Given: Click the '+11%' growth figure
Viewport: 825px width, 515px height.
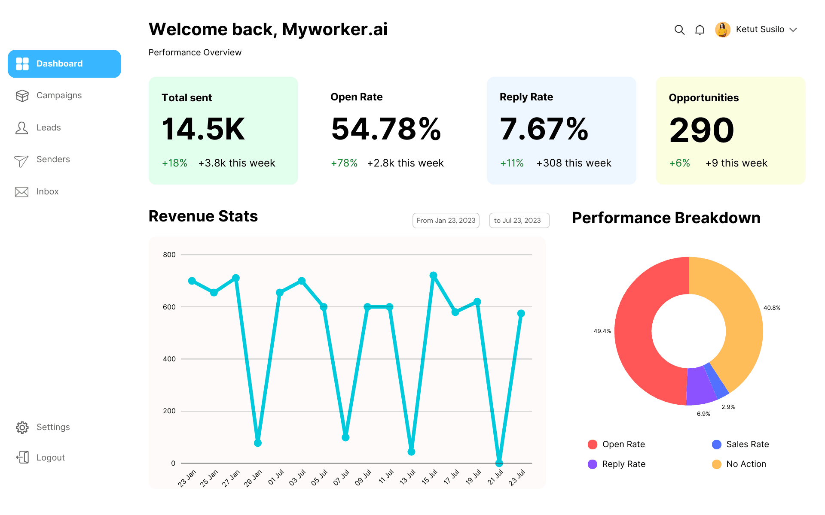Looking at the screenshot, I should coord(512,163).
